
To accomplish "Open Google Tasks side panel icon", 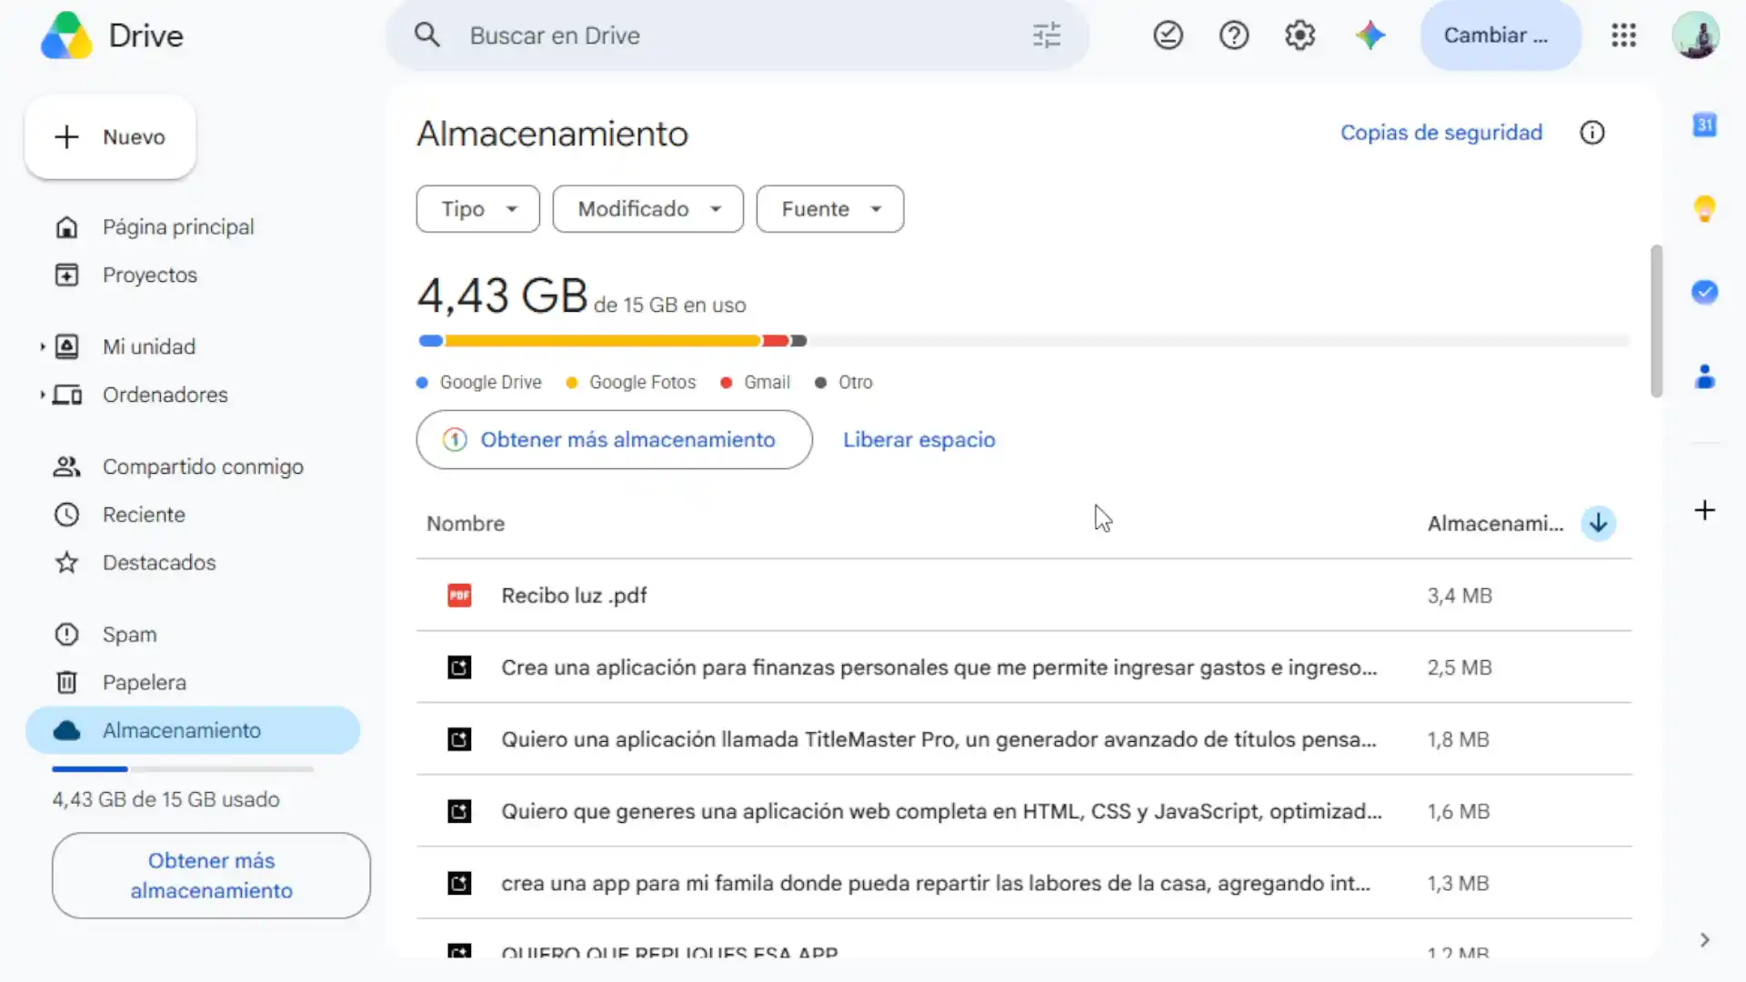I will click(1704, 292).
